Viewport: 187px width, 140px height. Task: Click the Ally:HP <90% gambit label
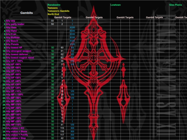(14, 64)
